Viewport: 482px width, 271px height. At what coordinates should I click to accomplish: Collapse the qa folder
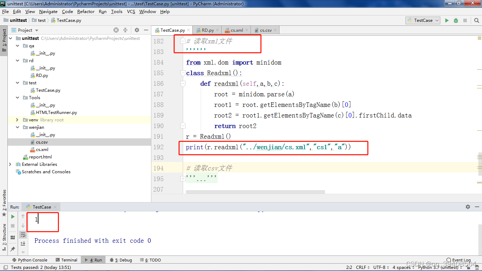click(18, 46)
